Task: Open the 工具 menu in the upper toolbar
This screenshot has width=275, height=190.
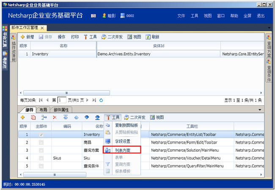Action: coord(90,37)
